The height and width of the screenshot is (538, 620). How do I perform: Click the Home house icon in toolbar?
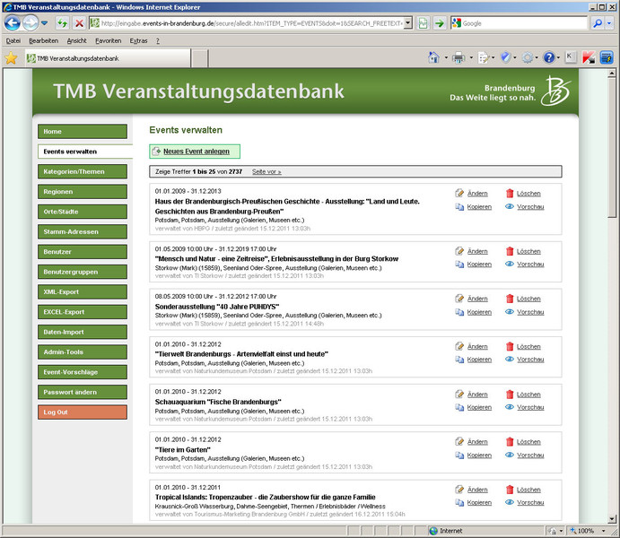[433, 57]
